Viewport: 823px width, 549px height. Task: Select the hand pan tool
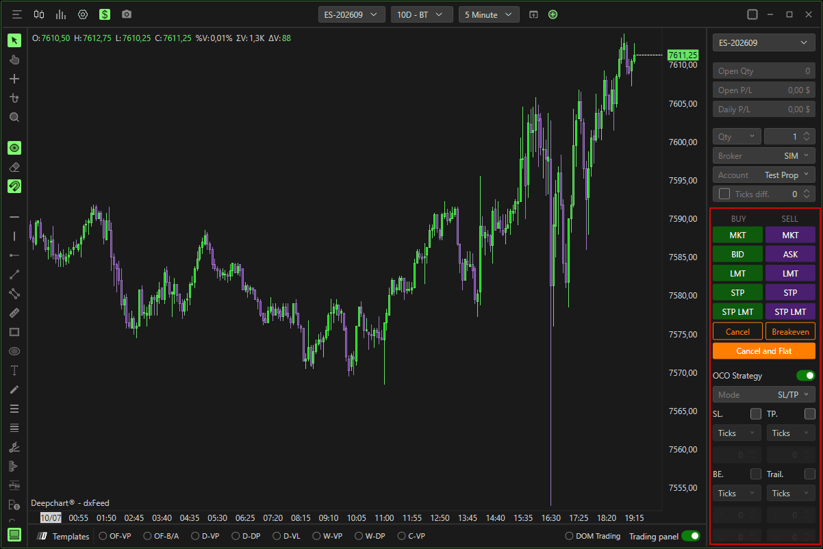click(x=14, y=60)
